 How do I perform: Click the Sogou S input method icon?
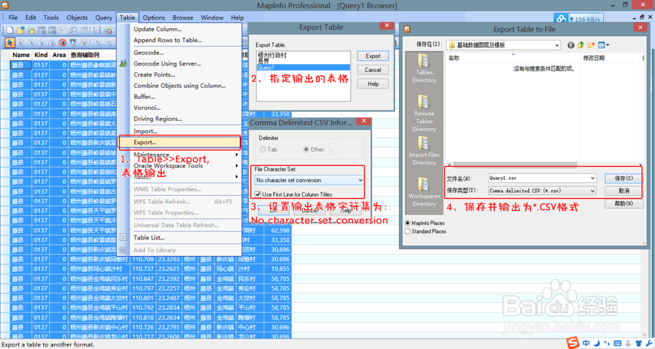point(572,343)
